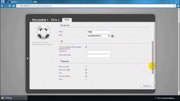Open the 'Все скачанные файлы' link
The height and width of the screenshot is (101, 180).
(x=166, y=98)
